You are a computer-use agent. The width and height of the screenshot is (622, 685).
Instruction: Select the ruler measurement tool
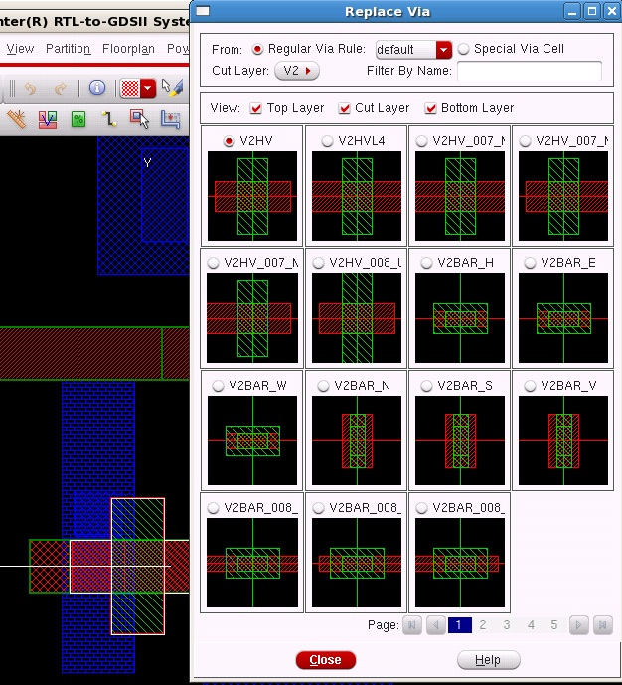click(17, 119)
